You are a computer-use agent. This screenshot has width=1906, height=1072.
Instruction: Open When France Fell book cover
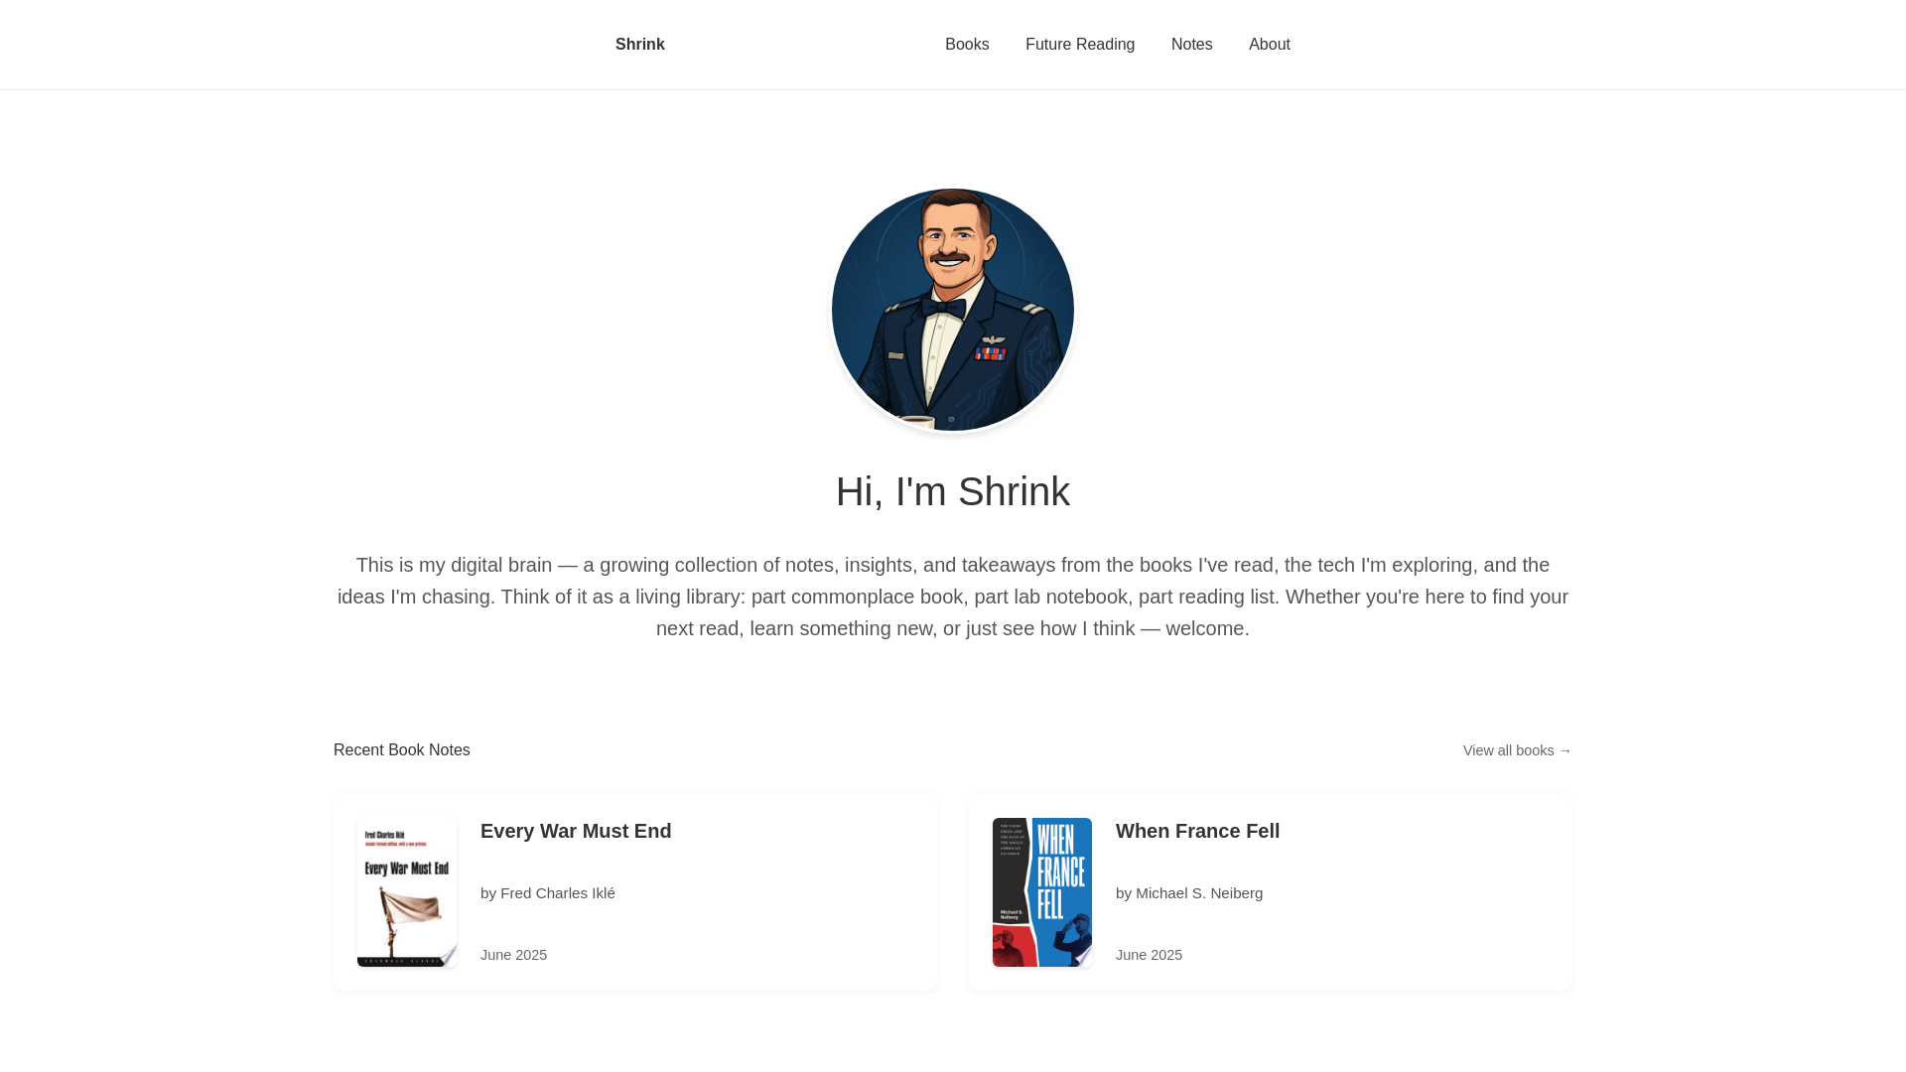coord(1042,892)
